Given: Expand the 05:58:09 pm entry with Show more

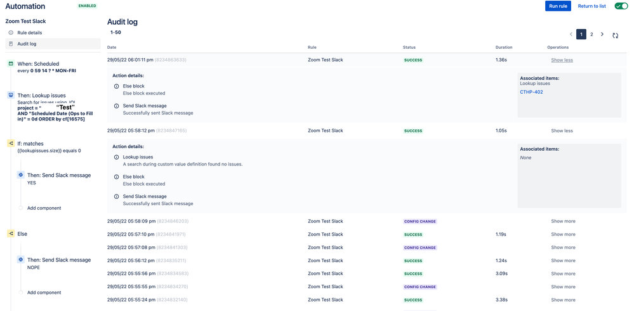Looking at the screenshot, I should tap(563, 221).
